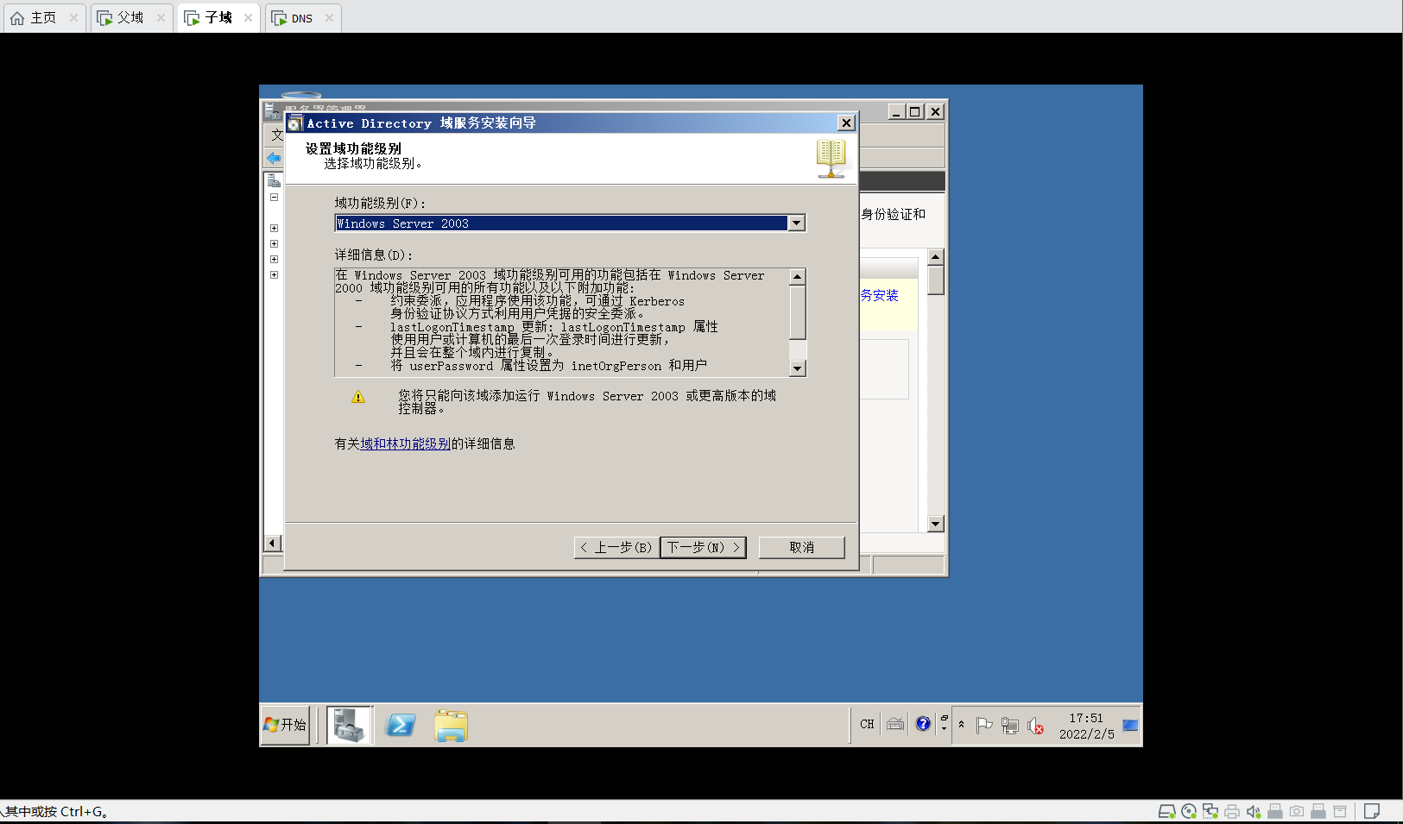The image size is (1403, 824).
Task: Close the DNS tab
Action: point(329,17)
